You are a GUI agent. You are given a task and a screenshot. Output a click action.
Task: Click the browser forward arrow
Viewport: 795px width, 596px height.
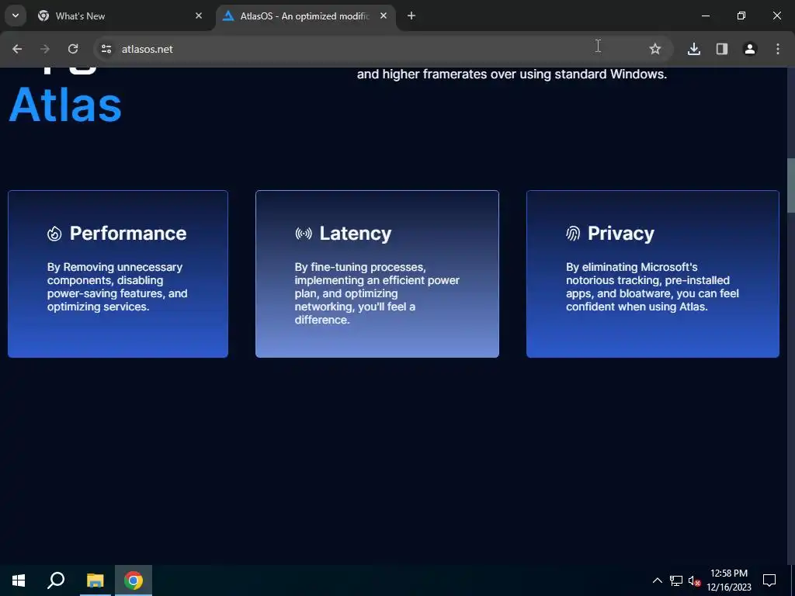45,49
